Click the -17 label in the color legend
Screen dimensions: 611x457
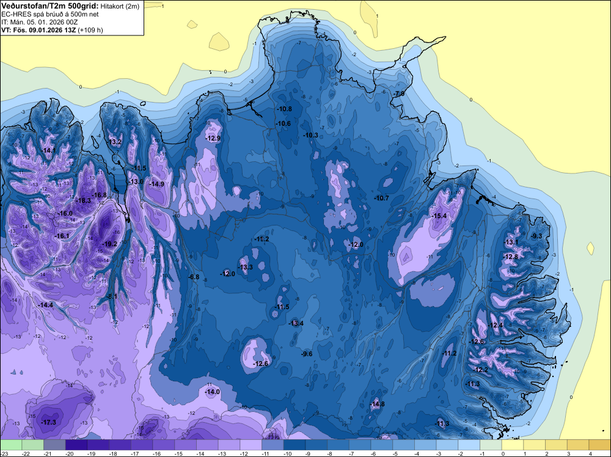pyautogui.click(x=135, y=453)
